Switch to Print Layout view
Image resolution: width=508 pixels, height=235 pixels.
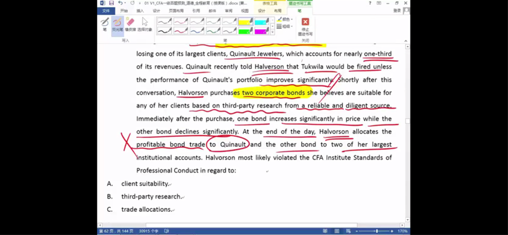click(337, 231)
